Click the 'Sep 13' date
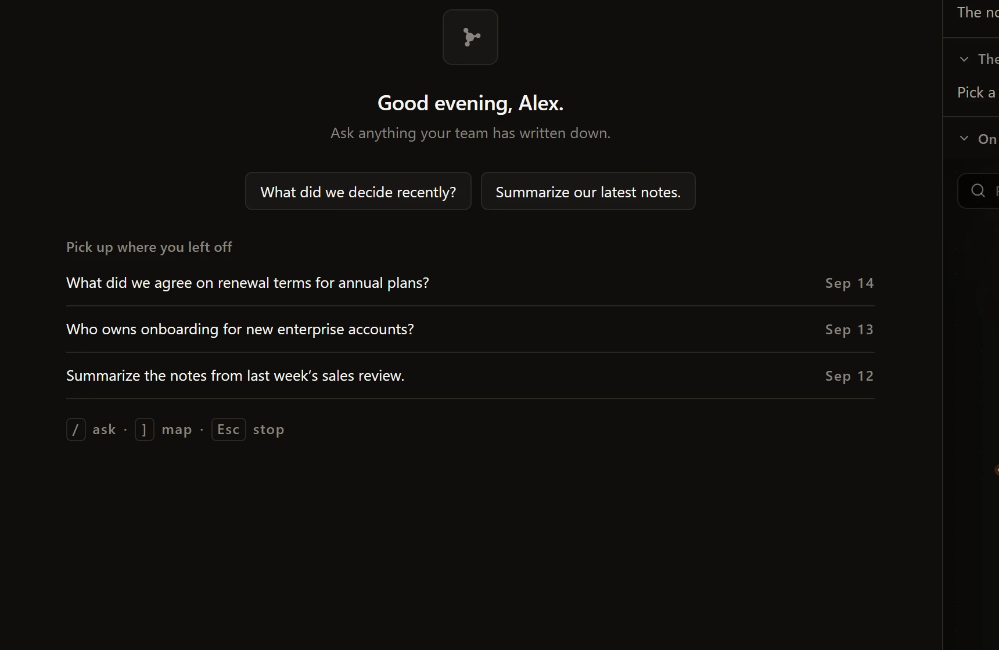This screenshot has width=999, height=650. click(x=850, y=330)
